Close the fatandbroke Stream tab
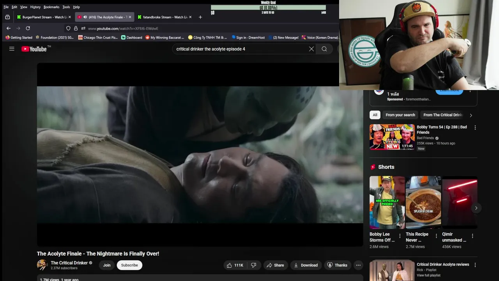Viewport: 499px width, 281px height. click(x=190, y=17)
